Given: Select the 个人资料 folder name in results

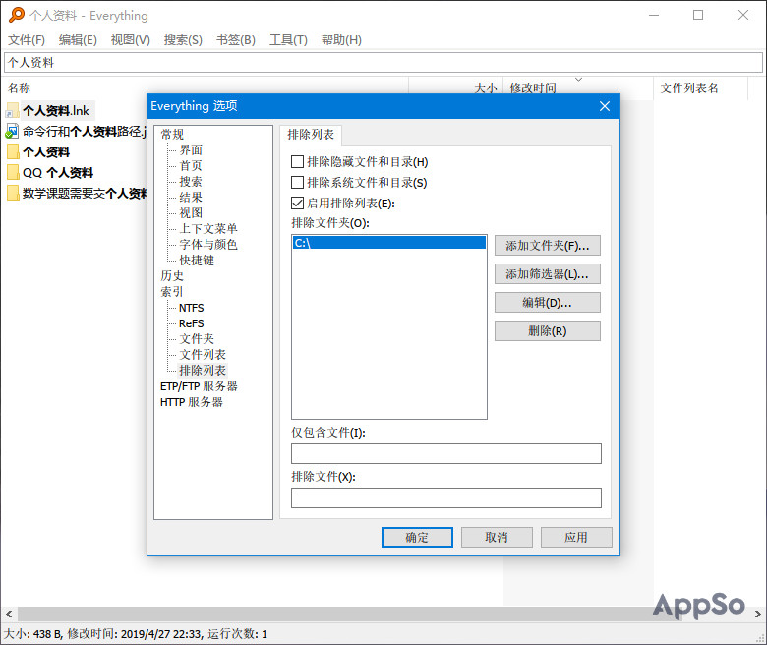Looking at the screenshot, I should click(x=46, y=152).
